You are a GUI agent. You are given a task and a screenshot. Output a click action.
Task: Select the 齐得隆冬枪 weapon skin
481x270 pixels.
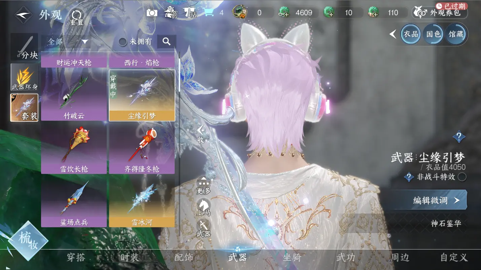[x=142, y=148]
